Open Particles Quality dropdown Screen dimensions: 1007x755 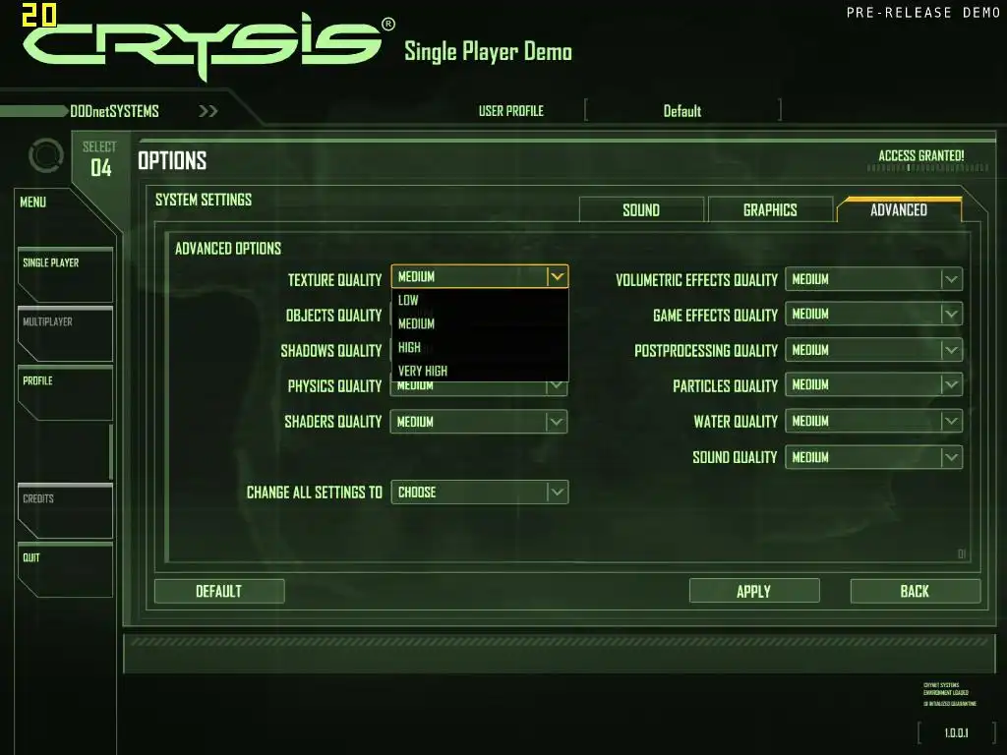(x=873, y=385)
